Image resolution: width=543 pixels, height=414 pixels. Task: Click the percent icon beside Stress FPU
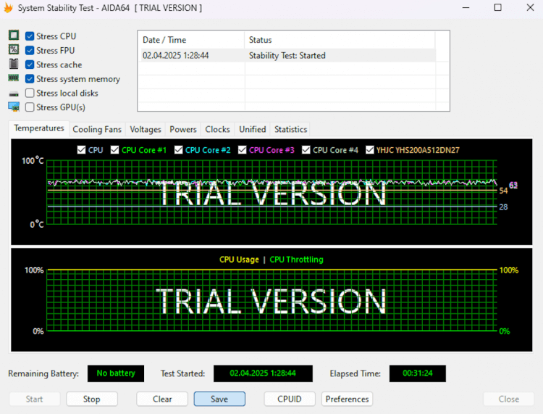pyautogui.click(x=14, y=49)
